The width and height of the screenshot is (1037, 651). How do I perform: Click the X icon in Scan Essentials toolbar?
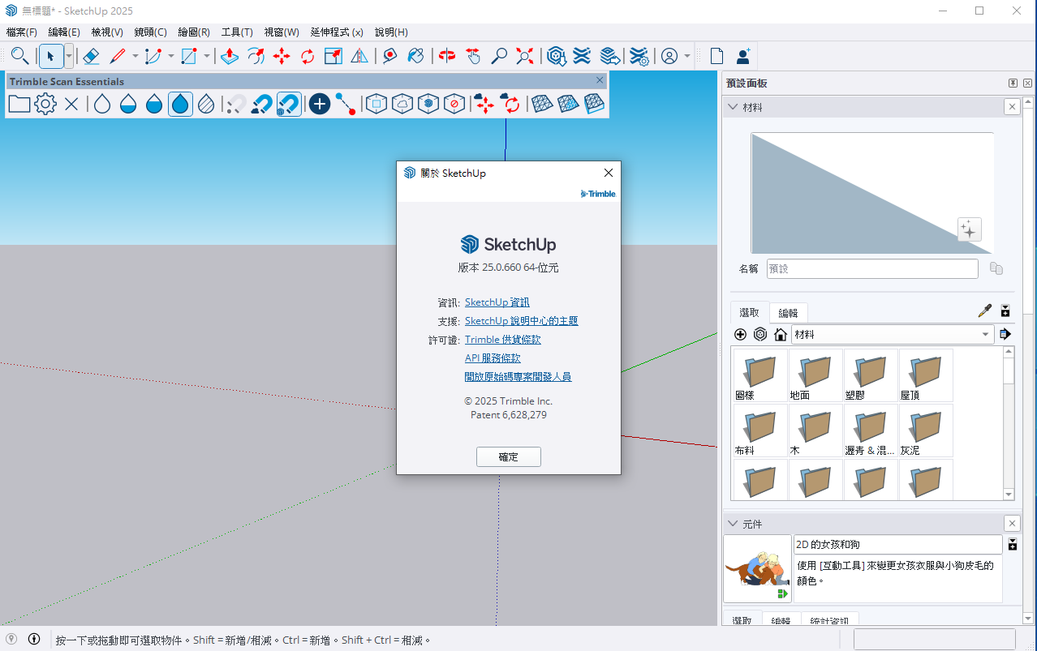(x=71, y=104)
